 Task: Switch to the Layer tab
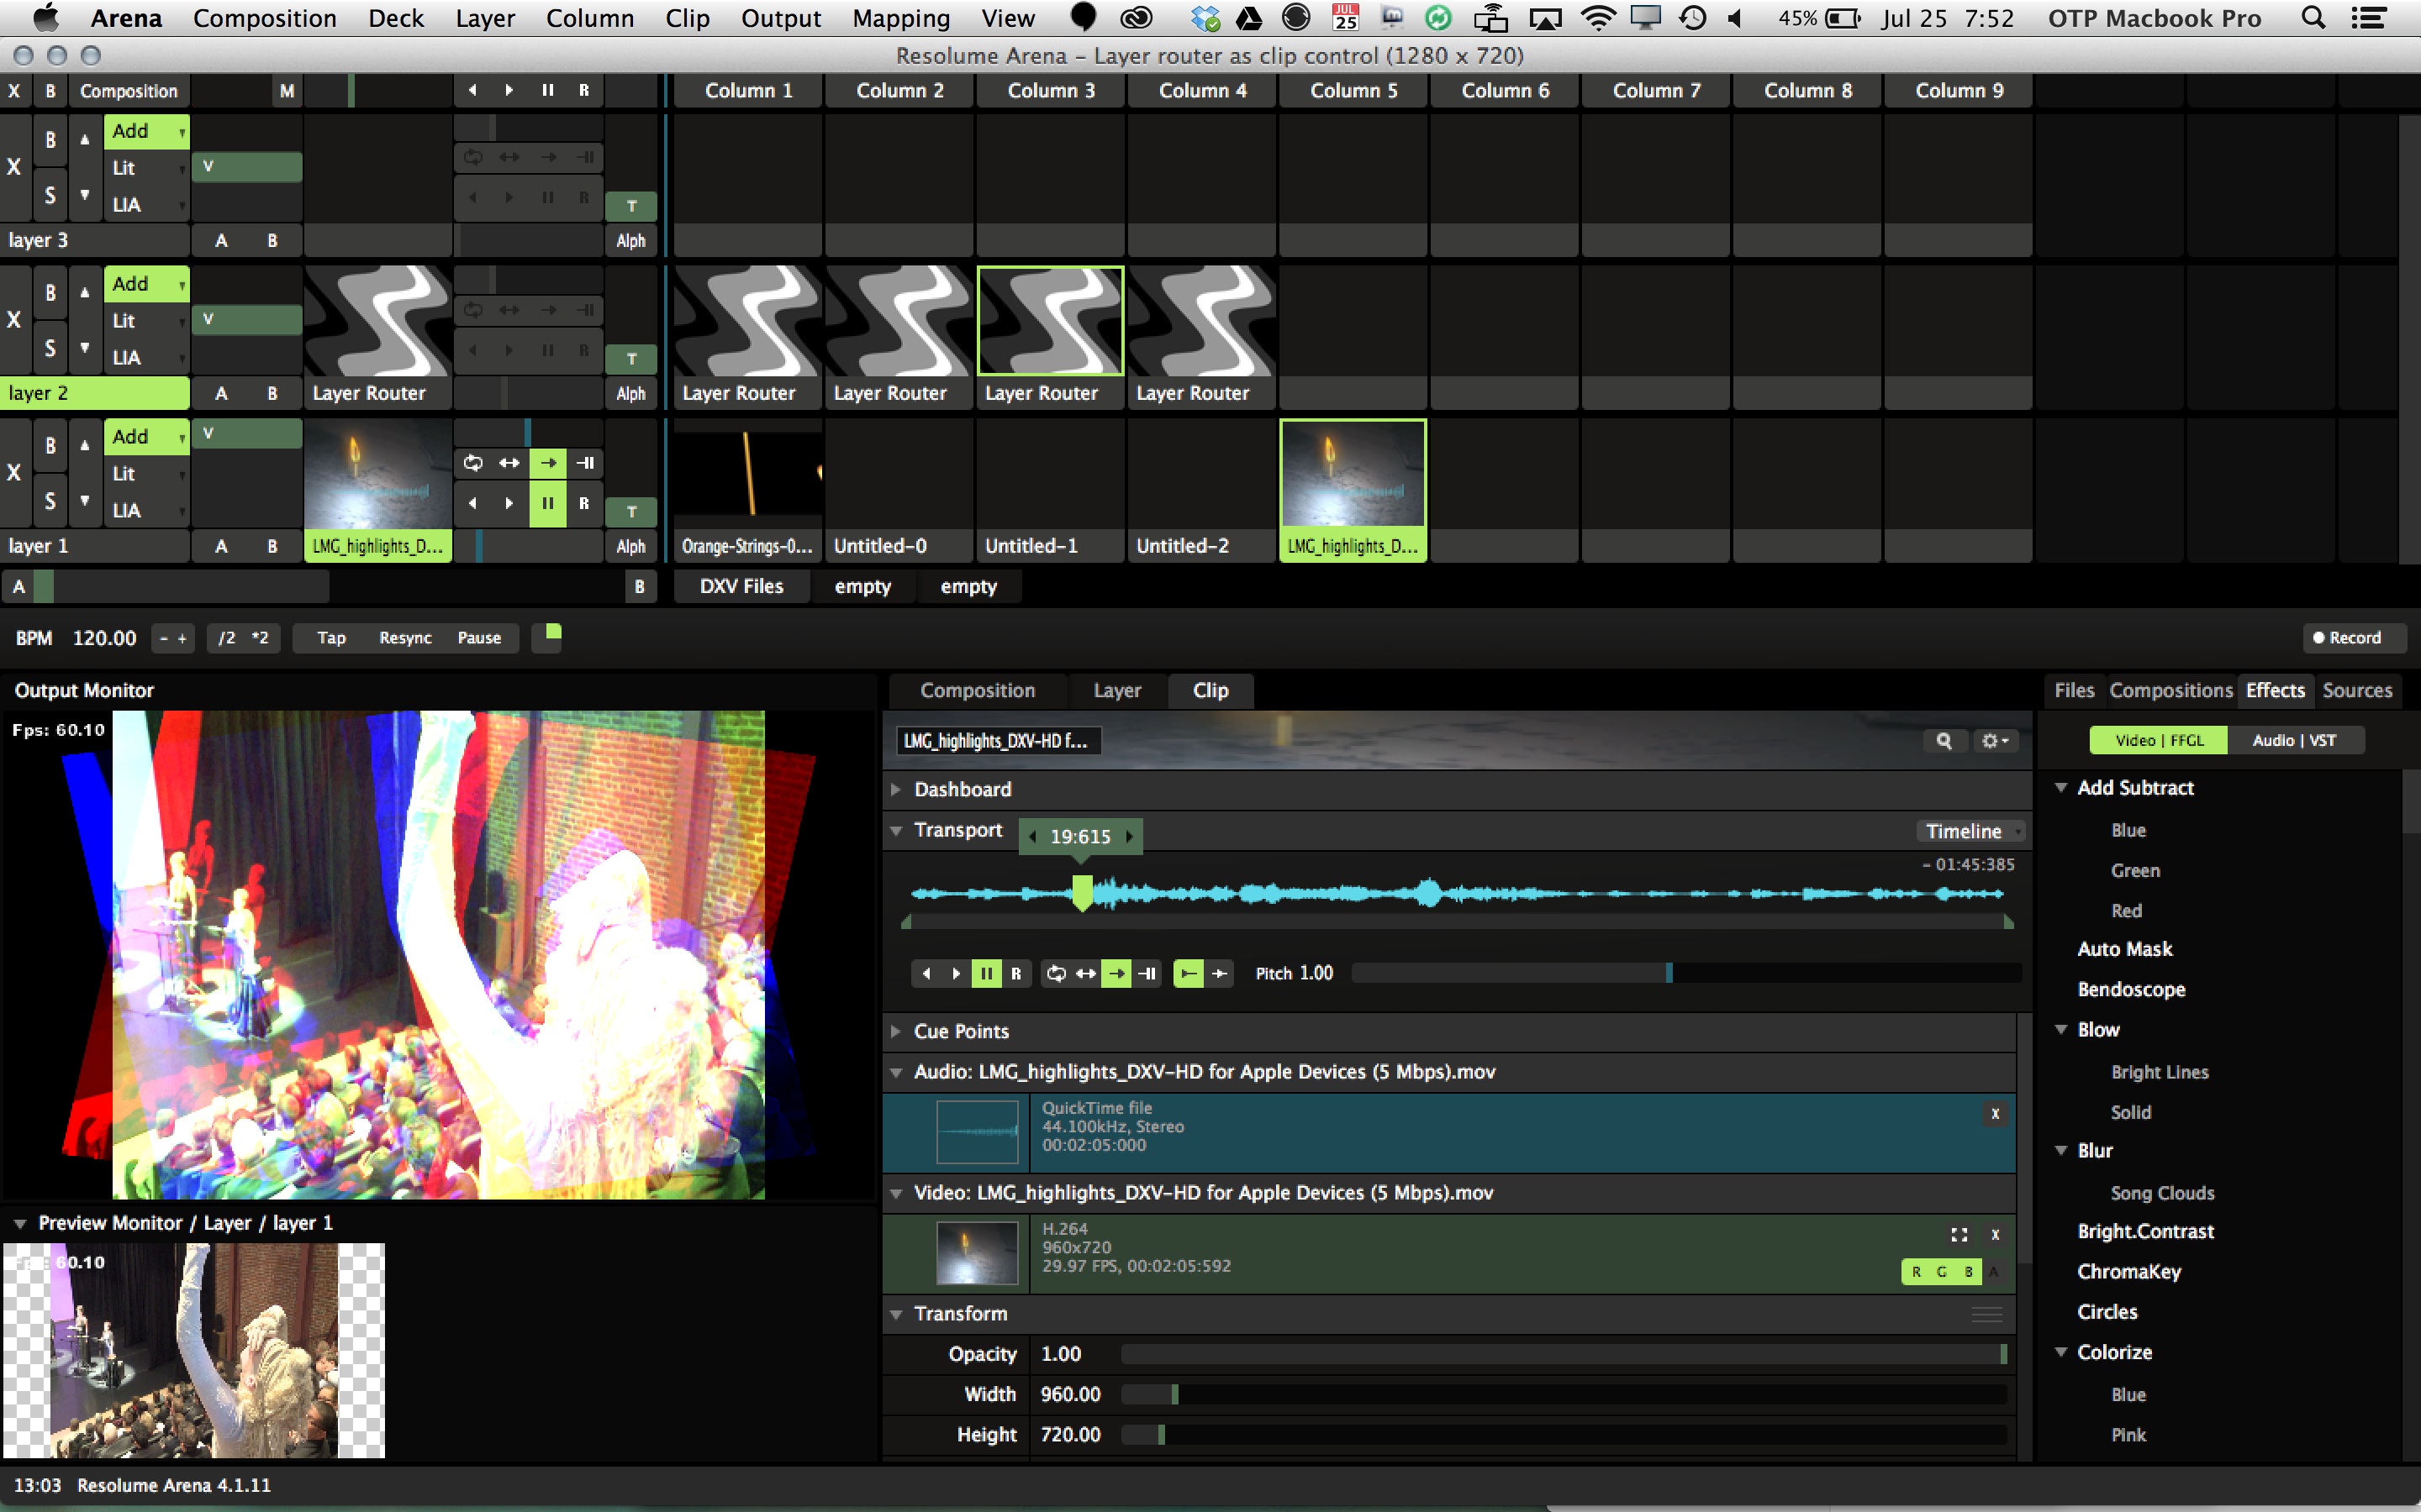[x=1116, y=691]
